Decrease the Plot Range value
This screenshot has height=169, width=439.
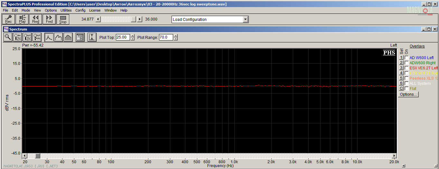pos(175,39)
